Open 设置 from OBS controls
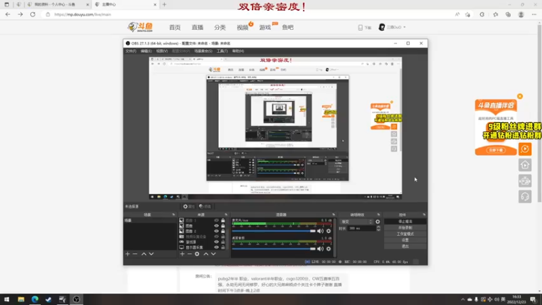 (405, 240)
